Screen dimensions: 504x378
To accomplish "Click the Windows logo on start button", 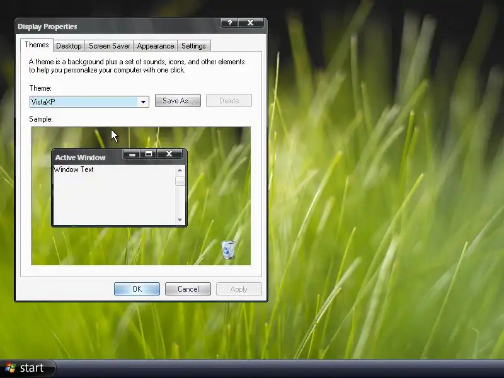I will click(10, 368).
